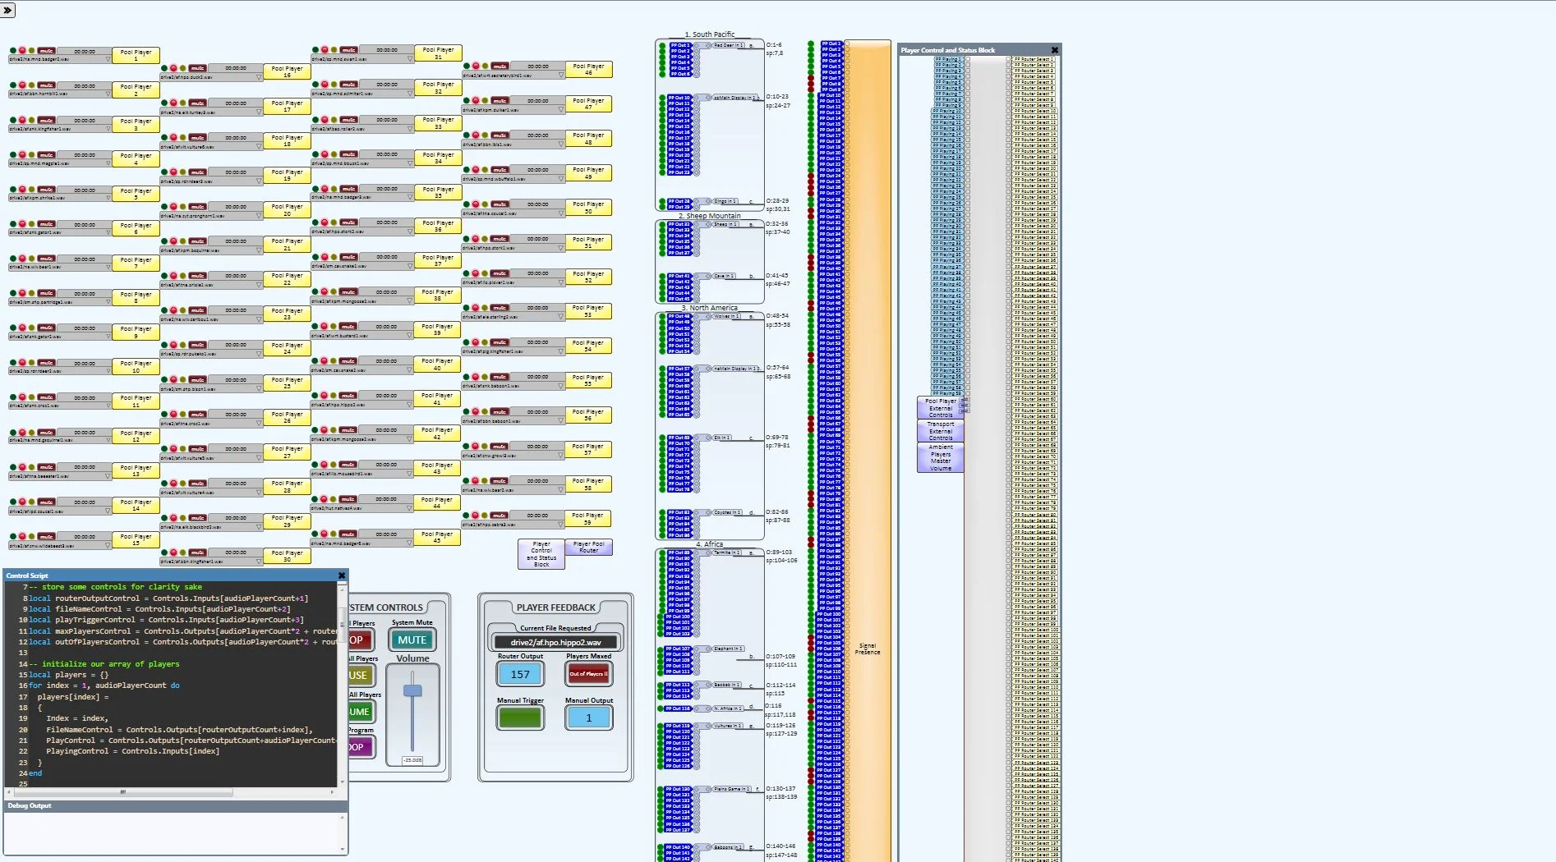Click the Control Script vertical scrollbar
This screenshot has height=862, width=1556.
(343, 685)
